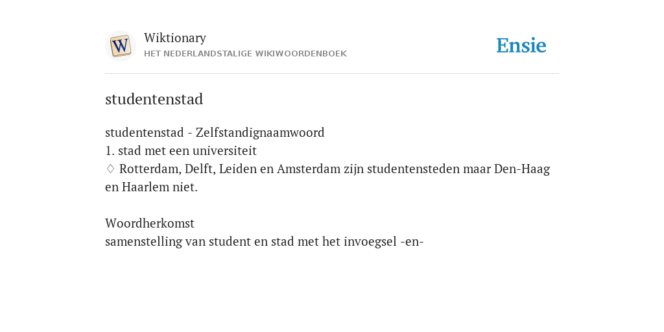This screenshot has width=664, height=332.
Task: Select the Wiktionary source title
Action: [x=175, y=38]
